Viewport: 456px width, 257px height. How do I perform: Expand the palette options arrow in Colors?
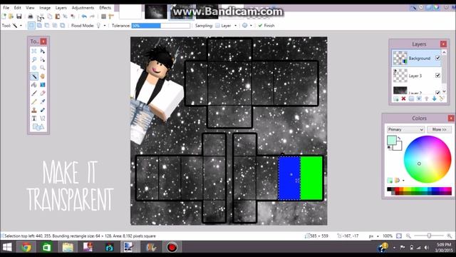[404, 181]
